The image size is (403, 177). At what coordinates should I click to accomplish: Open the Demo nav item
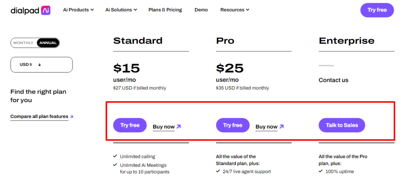[x=201, y=10]
